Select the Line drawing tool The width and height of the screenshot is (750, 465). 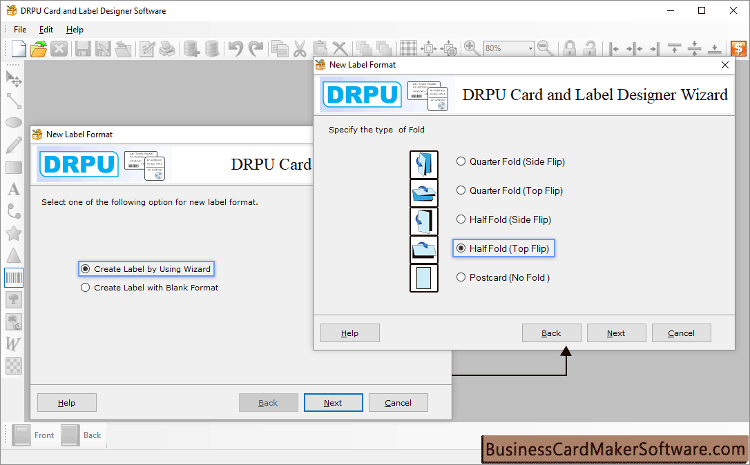[13, 101]
